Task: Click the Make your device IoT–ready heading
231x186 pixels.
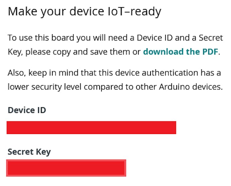Action: pyautogui.click(x=84, y=12)
